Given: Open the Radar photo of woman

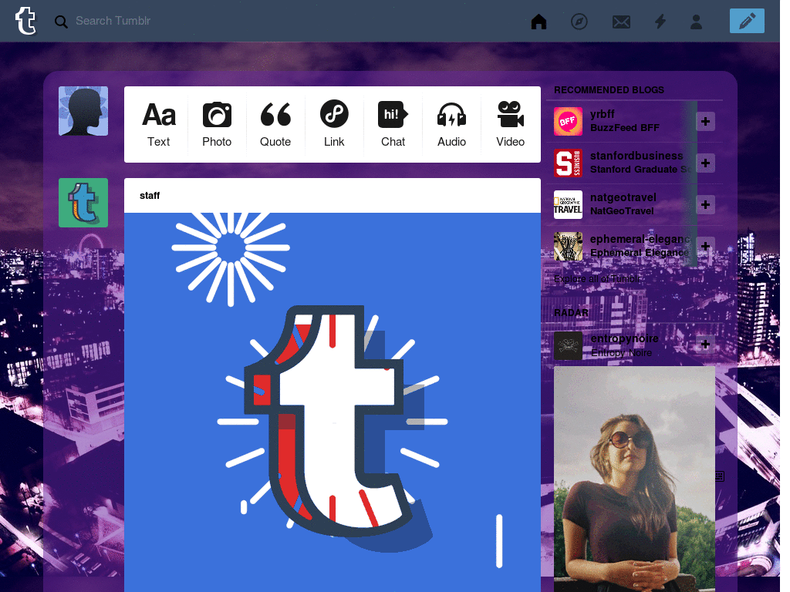Looking at the screenshot, I should coord(634,479).
